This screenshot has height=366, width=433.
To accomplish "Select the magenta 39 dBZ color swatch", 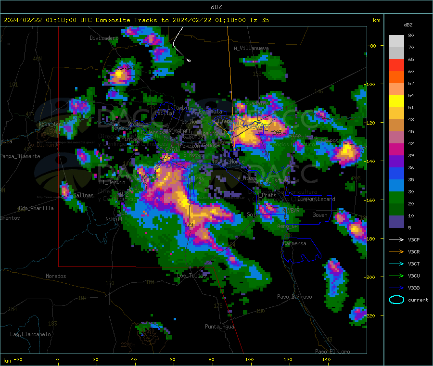I will [x=396, y=149].
